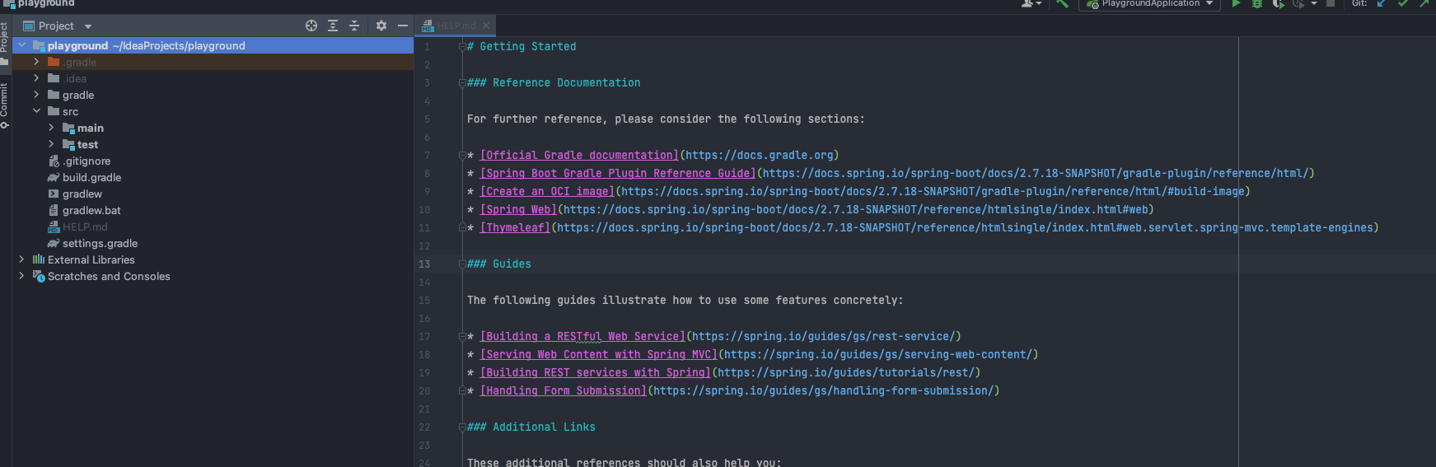The image size is (1436, 467).
Task: Click 'The following guides illustrate' line
Action: (685, 300)
